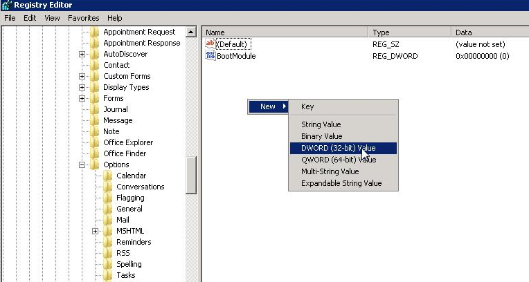Click the RSS folder icon
This screenshot has width=529, height=282.
coord(108,254)
